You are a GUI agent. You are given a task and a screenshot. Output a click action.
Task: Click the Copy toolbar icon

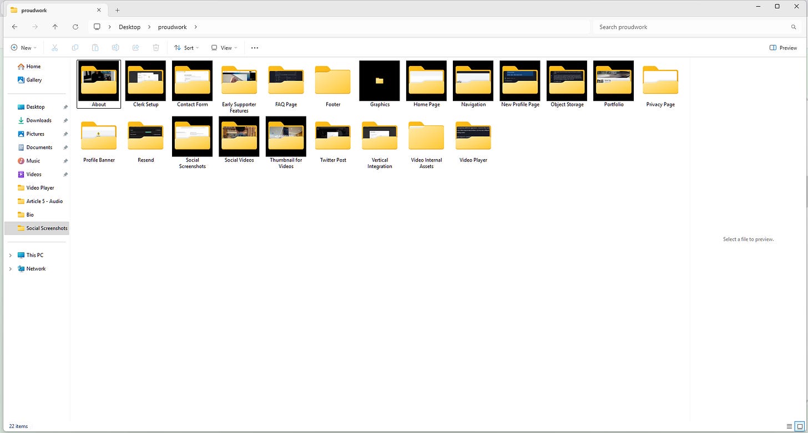click(x=75, y=48)
